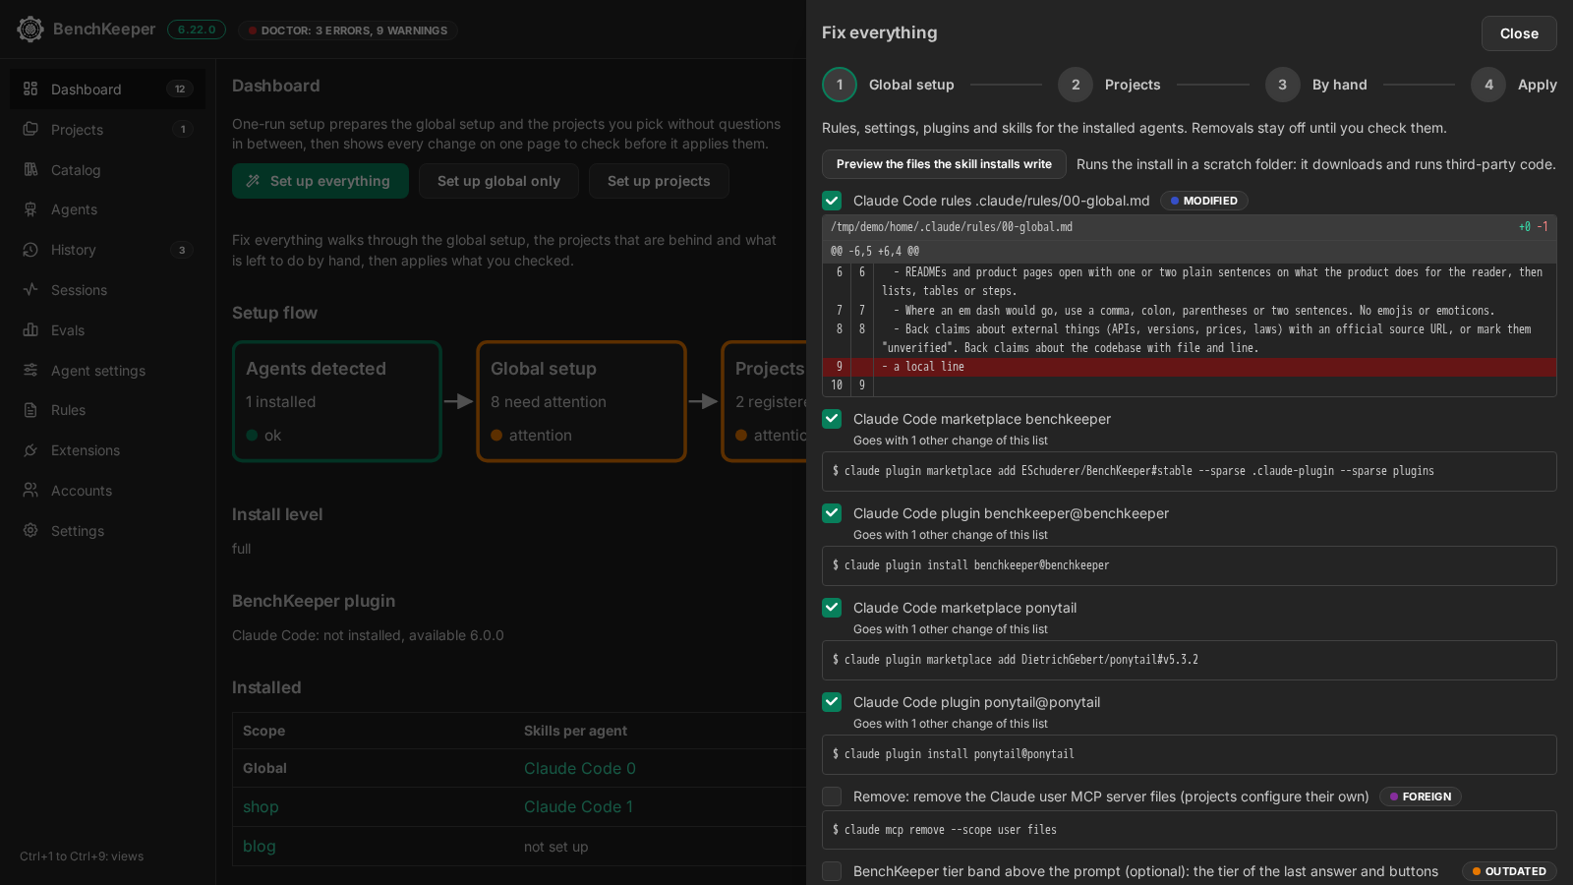1573x885 pixels.
Task: Click the History clock icon
Action: [30, 250]
